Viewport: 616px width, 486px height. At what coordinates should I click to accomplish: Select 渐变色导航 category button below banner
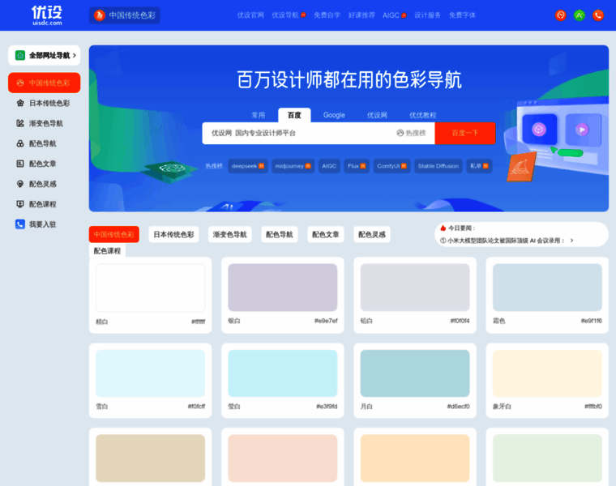[230, 234]
